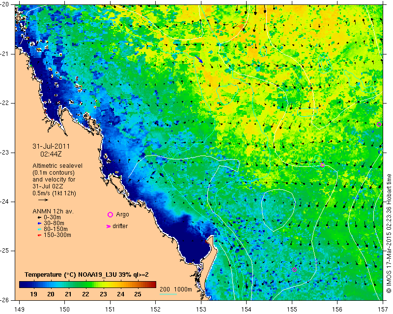Screen dimensions: 393x314
Task: Click the magenta Argo circle legend icon
Action: pos(110,214)
